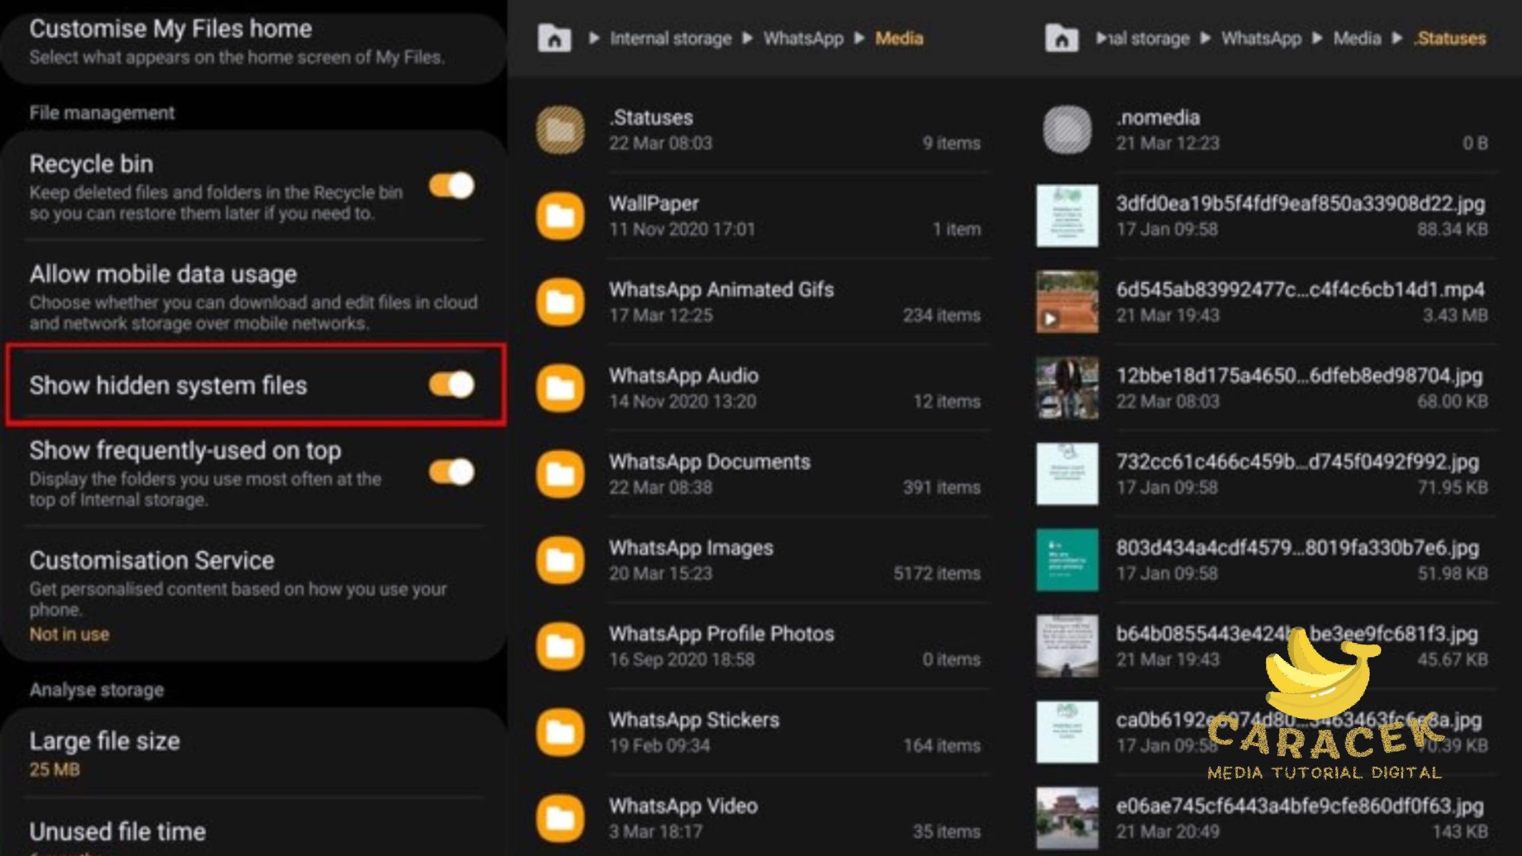
Task: Disable the Show hidden system files switch
Action: [x=452, y=385]
